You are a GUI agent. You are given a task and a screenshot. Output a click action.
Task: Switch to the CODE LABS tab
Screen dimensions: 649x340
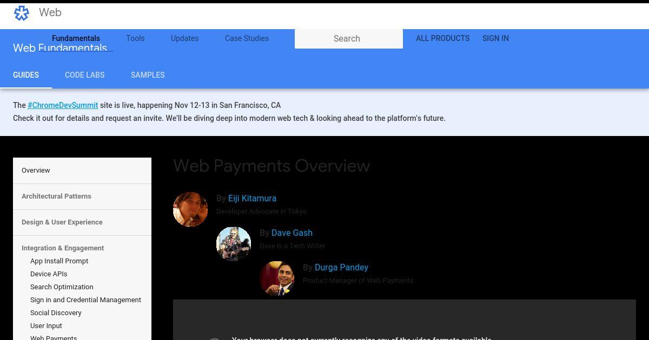point(85,75)
